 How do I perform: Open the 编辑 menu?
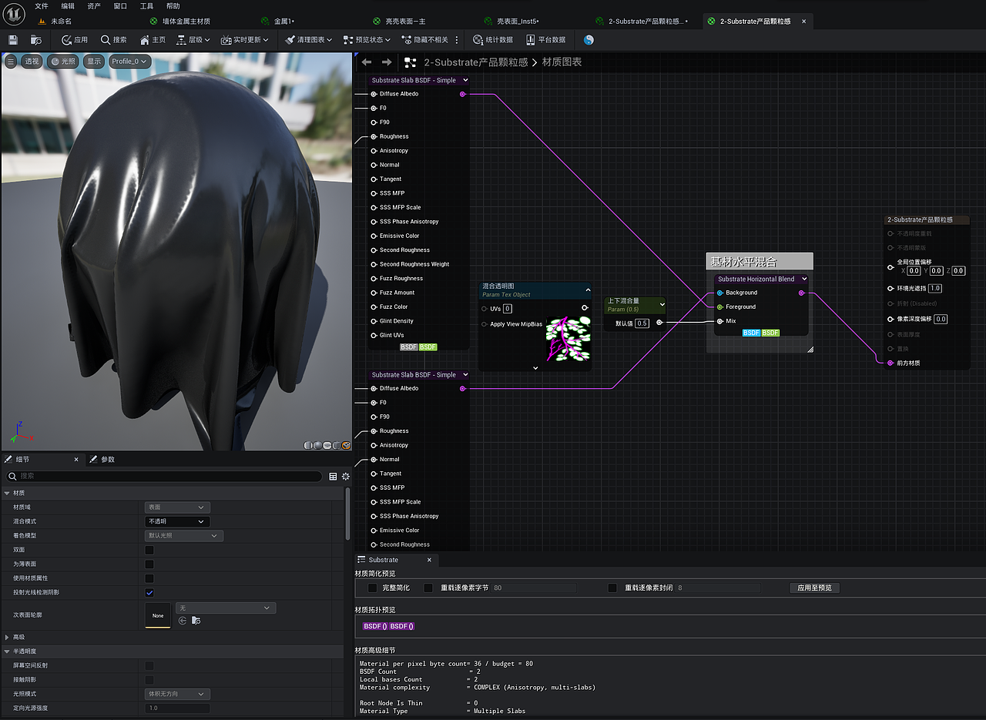click(x=68, y=6)
